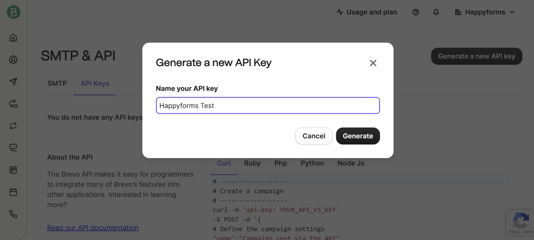The width and height of the screenshot is (534, 240).
Task: Close the Generate API Key dialog
Action: 373,63
